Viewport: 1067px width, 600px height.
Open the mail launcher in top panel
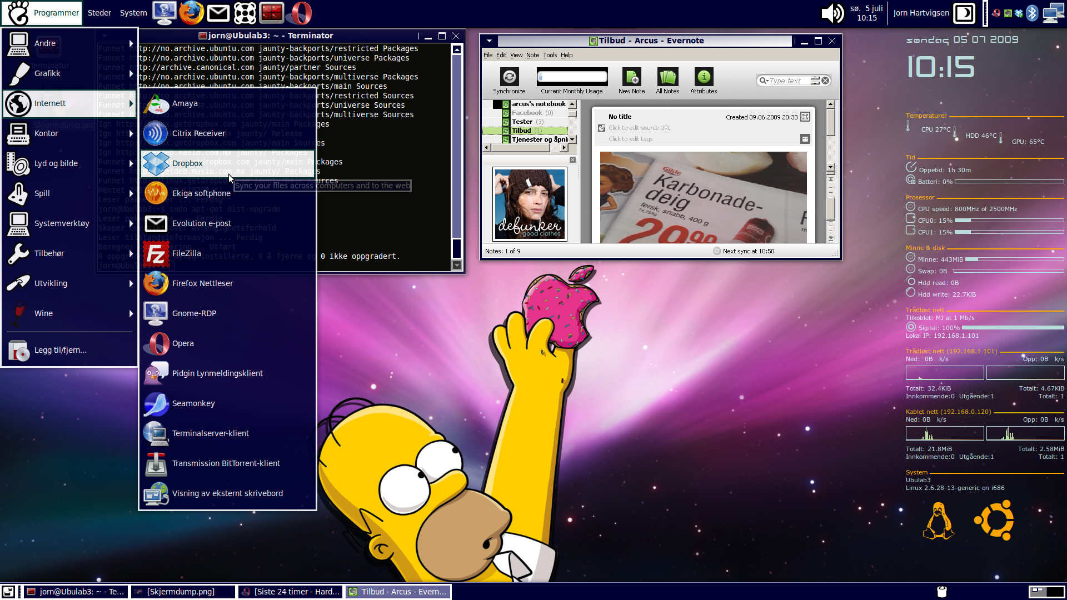click(x=218, y=13)
